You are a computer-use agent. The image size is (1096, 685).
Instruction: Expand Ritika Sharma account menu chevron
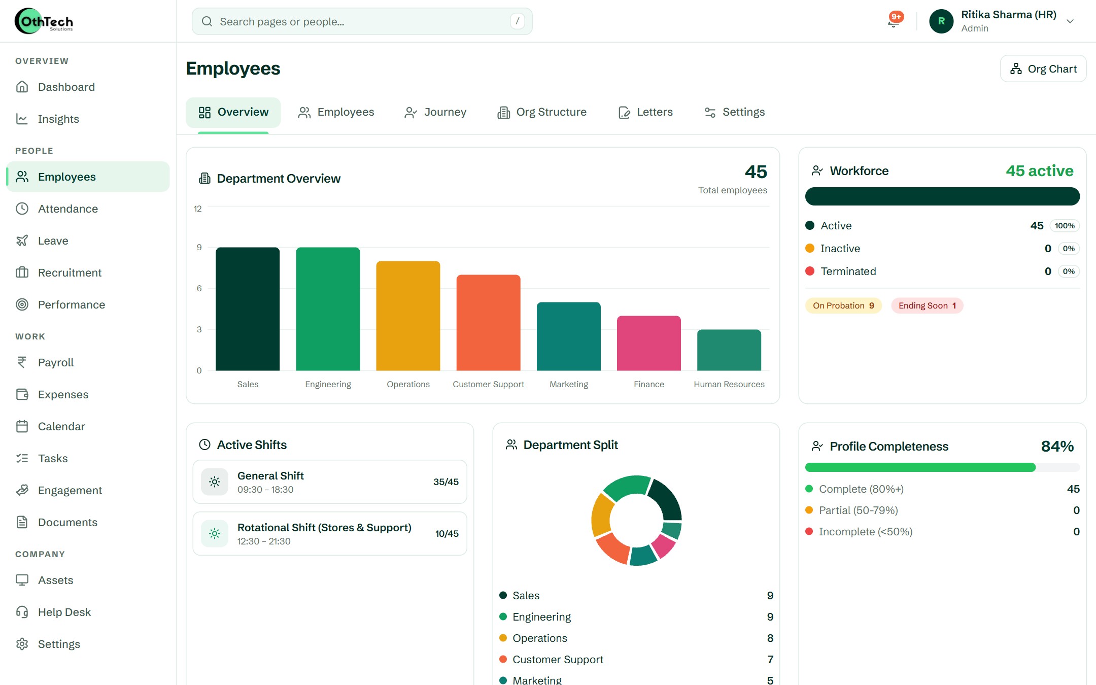pos(1070,21)
